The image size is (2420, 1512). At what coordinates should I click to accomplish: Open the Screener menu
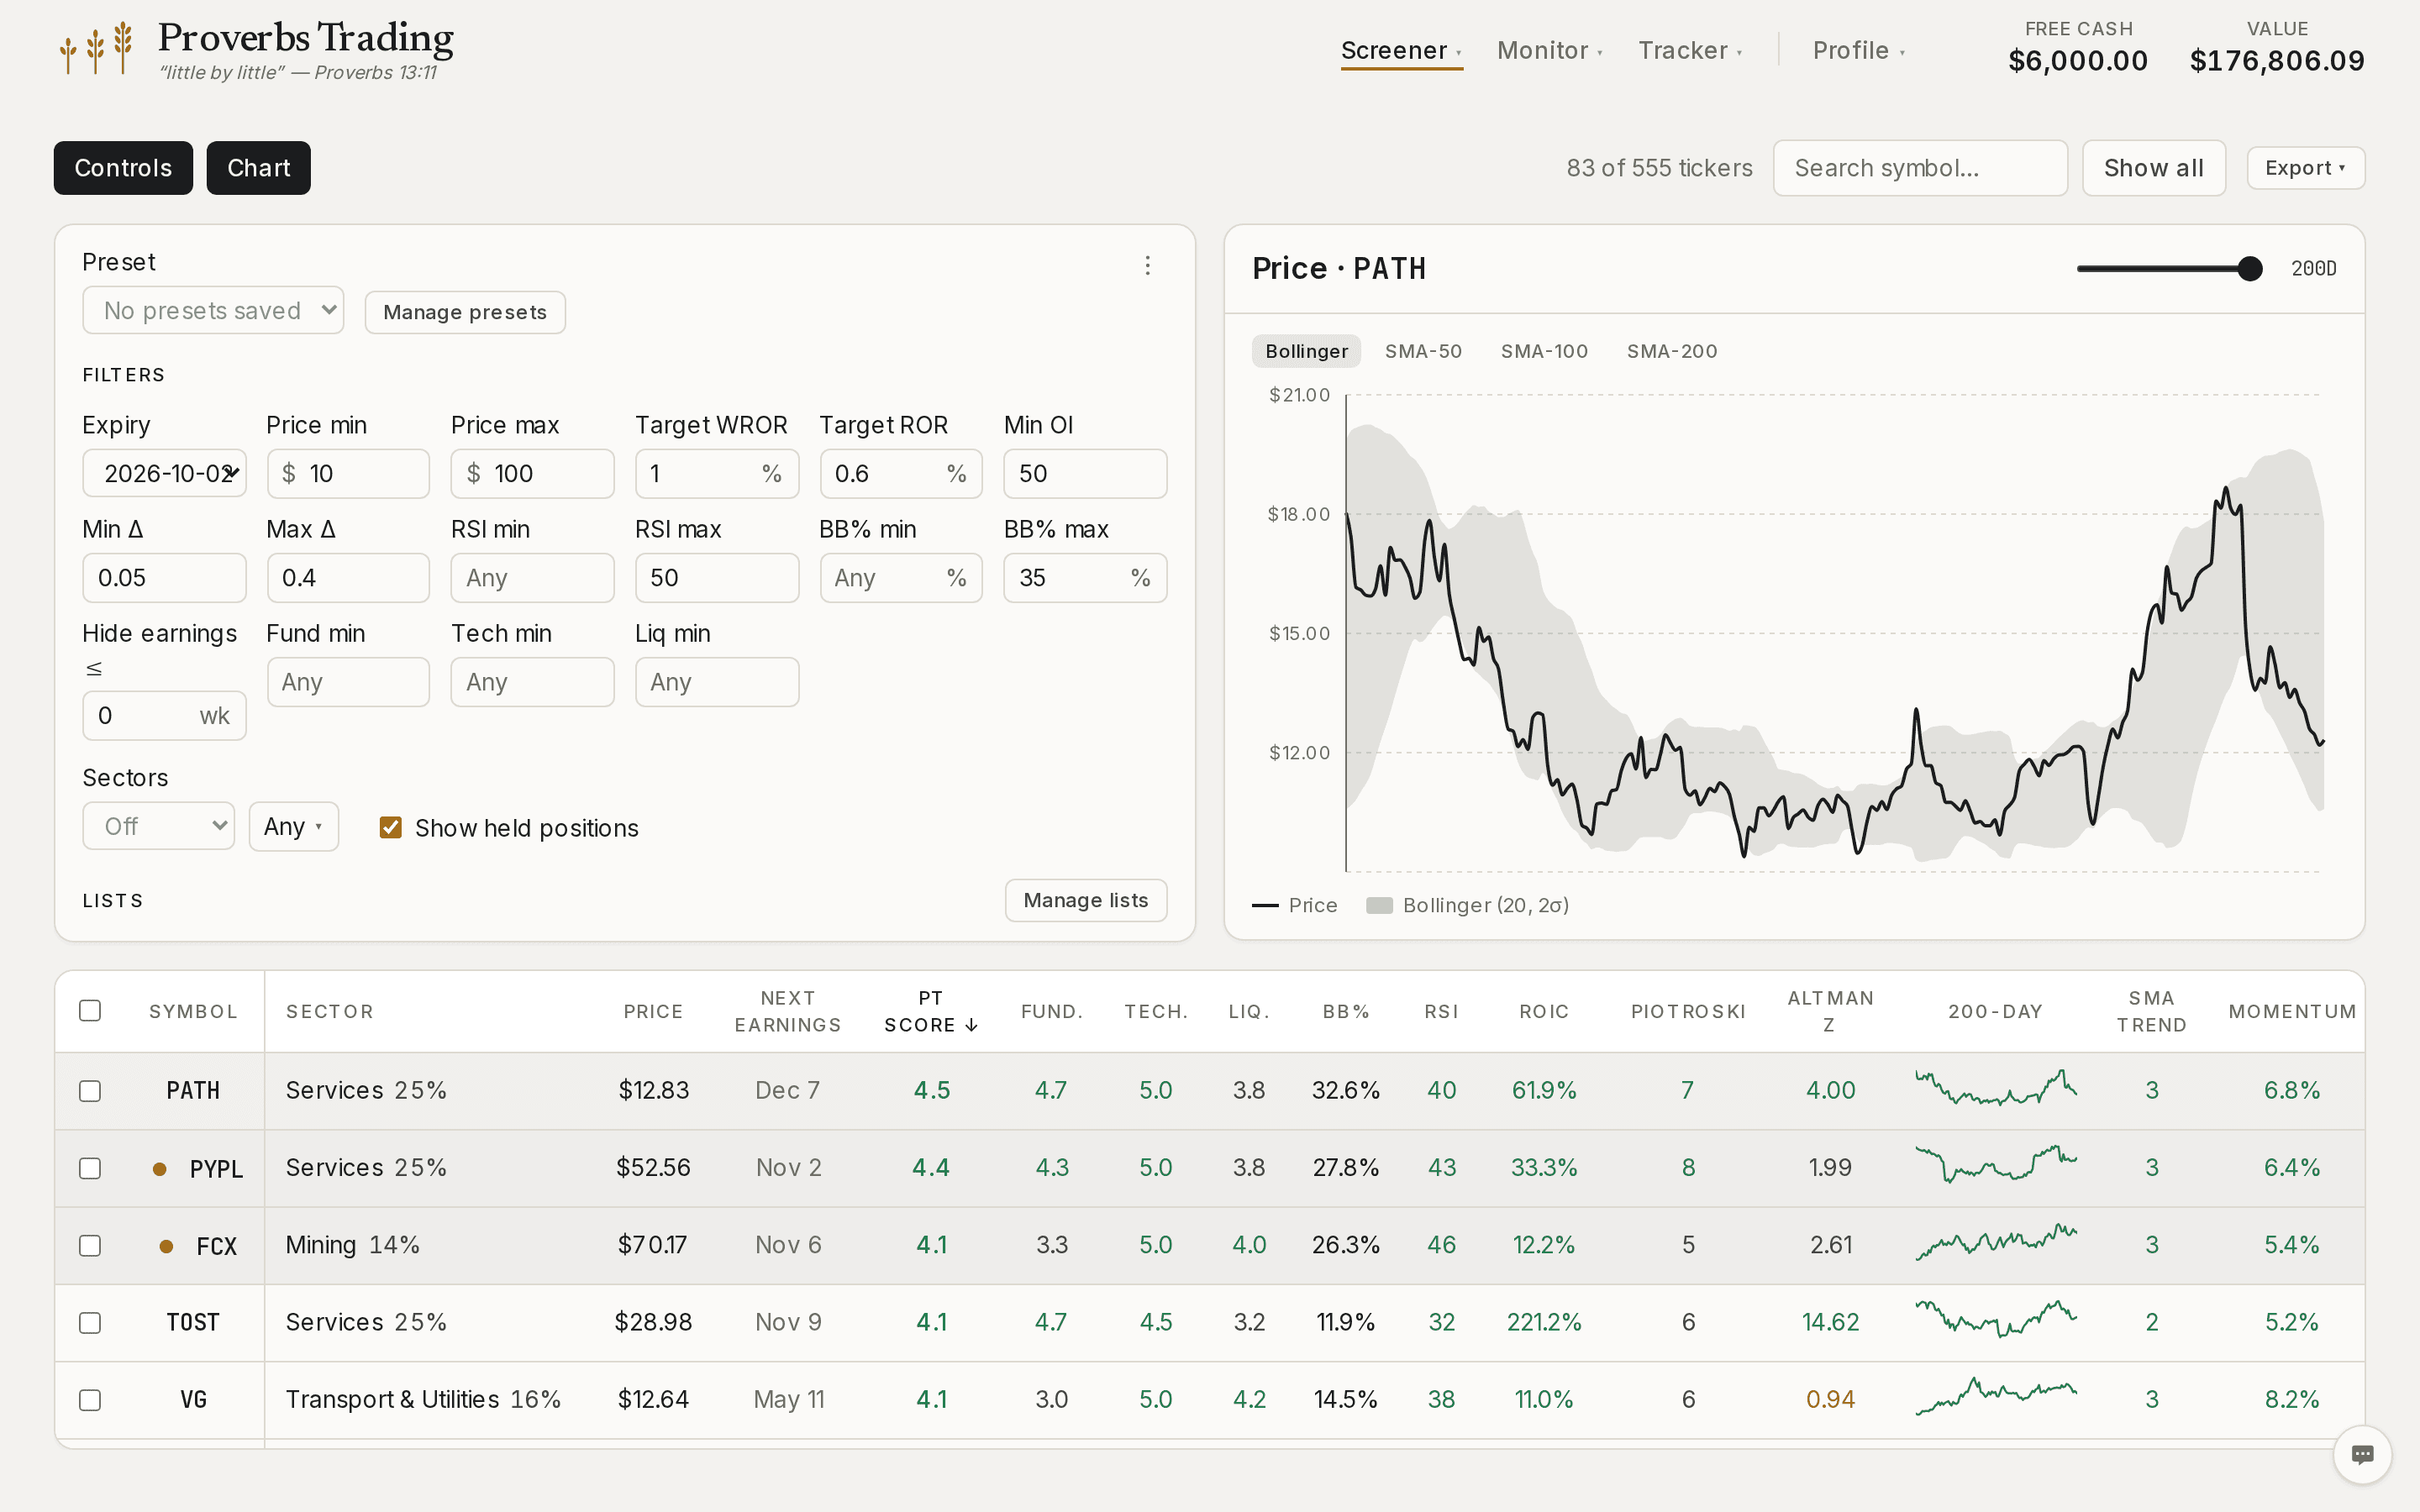coord(1401,50)
